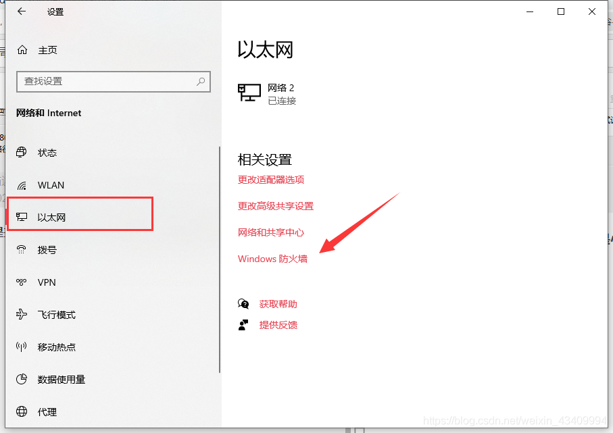Click the VPN icon in sidebar
613x433 pixels.
(x=22, y=282)
